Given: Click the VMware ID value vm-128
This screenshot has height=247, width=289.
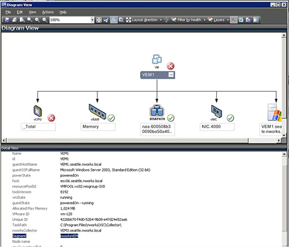Looking at the screenshot, I should pyautogui.click(x=66, y=214).
